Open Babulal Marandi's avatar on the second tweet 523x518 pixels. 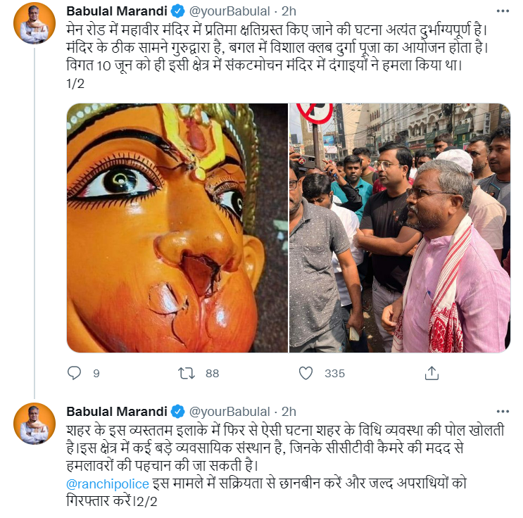pos(34,423)
